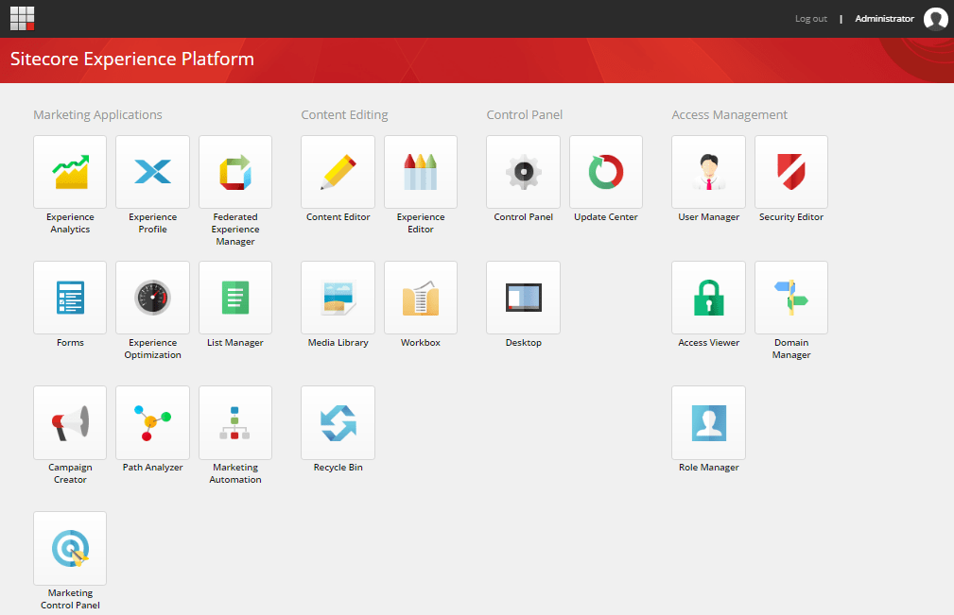Launch the Experience Editor crayons icon
The width and height of the screenshot is (954, 615).
[421, 172]
